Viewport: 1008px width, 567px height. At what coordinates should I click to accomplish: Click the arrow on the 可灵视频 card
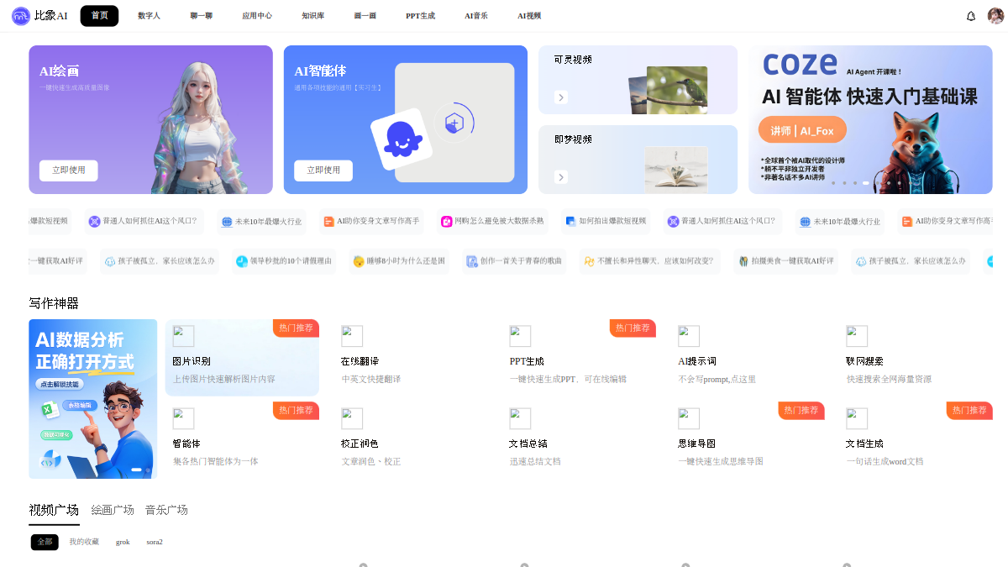pyautogui.click(x=561, y=97)
